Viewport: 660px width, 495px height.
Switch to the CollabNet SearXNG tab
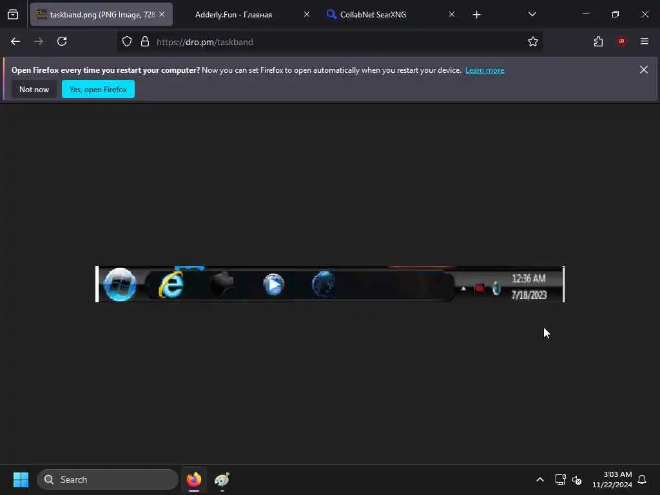[x=373, y=15]
